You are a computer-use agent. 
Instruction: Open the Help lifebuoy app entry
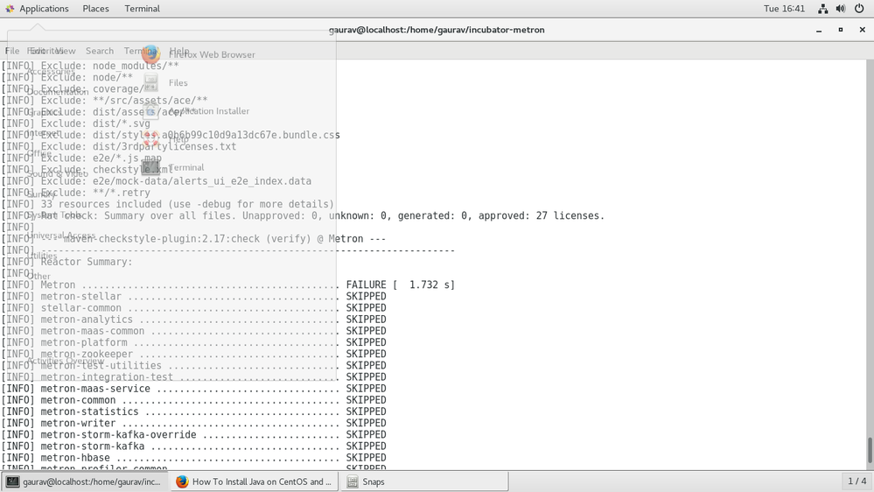point(164,139)
